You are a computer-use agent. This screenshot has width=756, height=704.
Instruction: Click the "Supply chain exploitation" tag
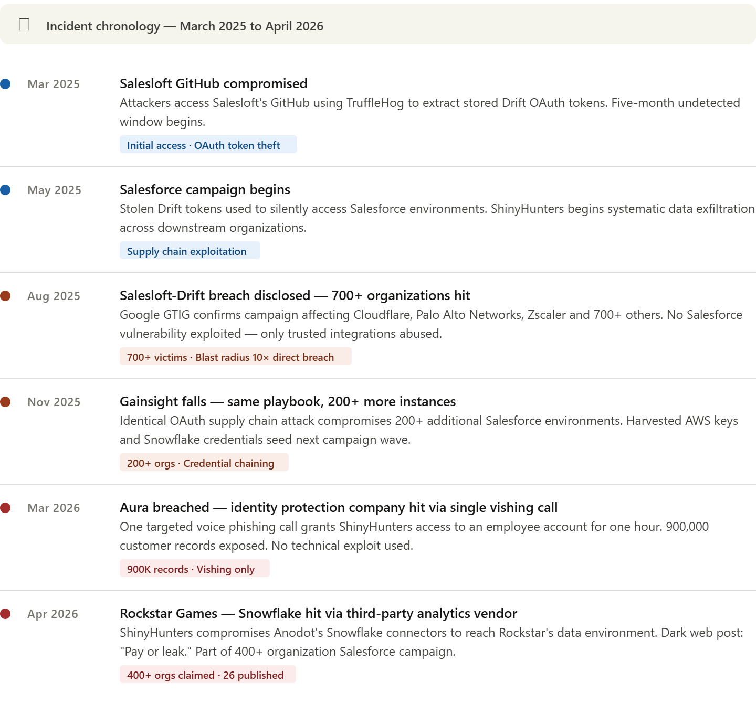point(190,251)
